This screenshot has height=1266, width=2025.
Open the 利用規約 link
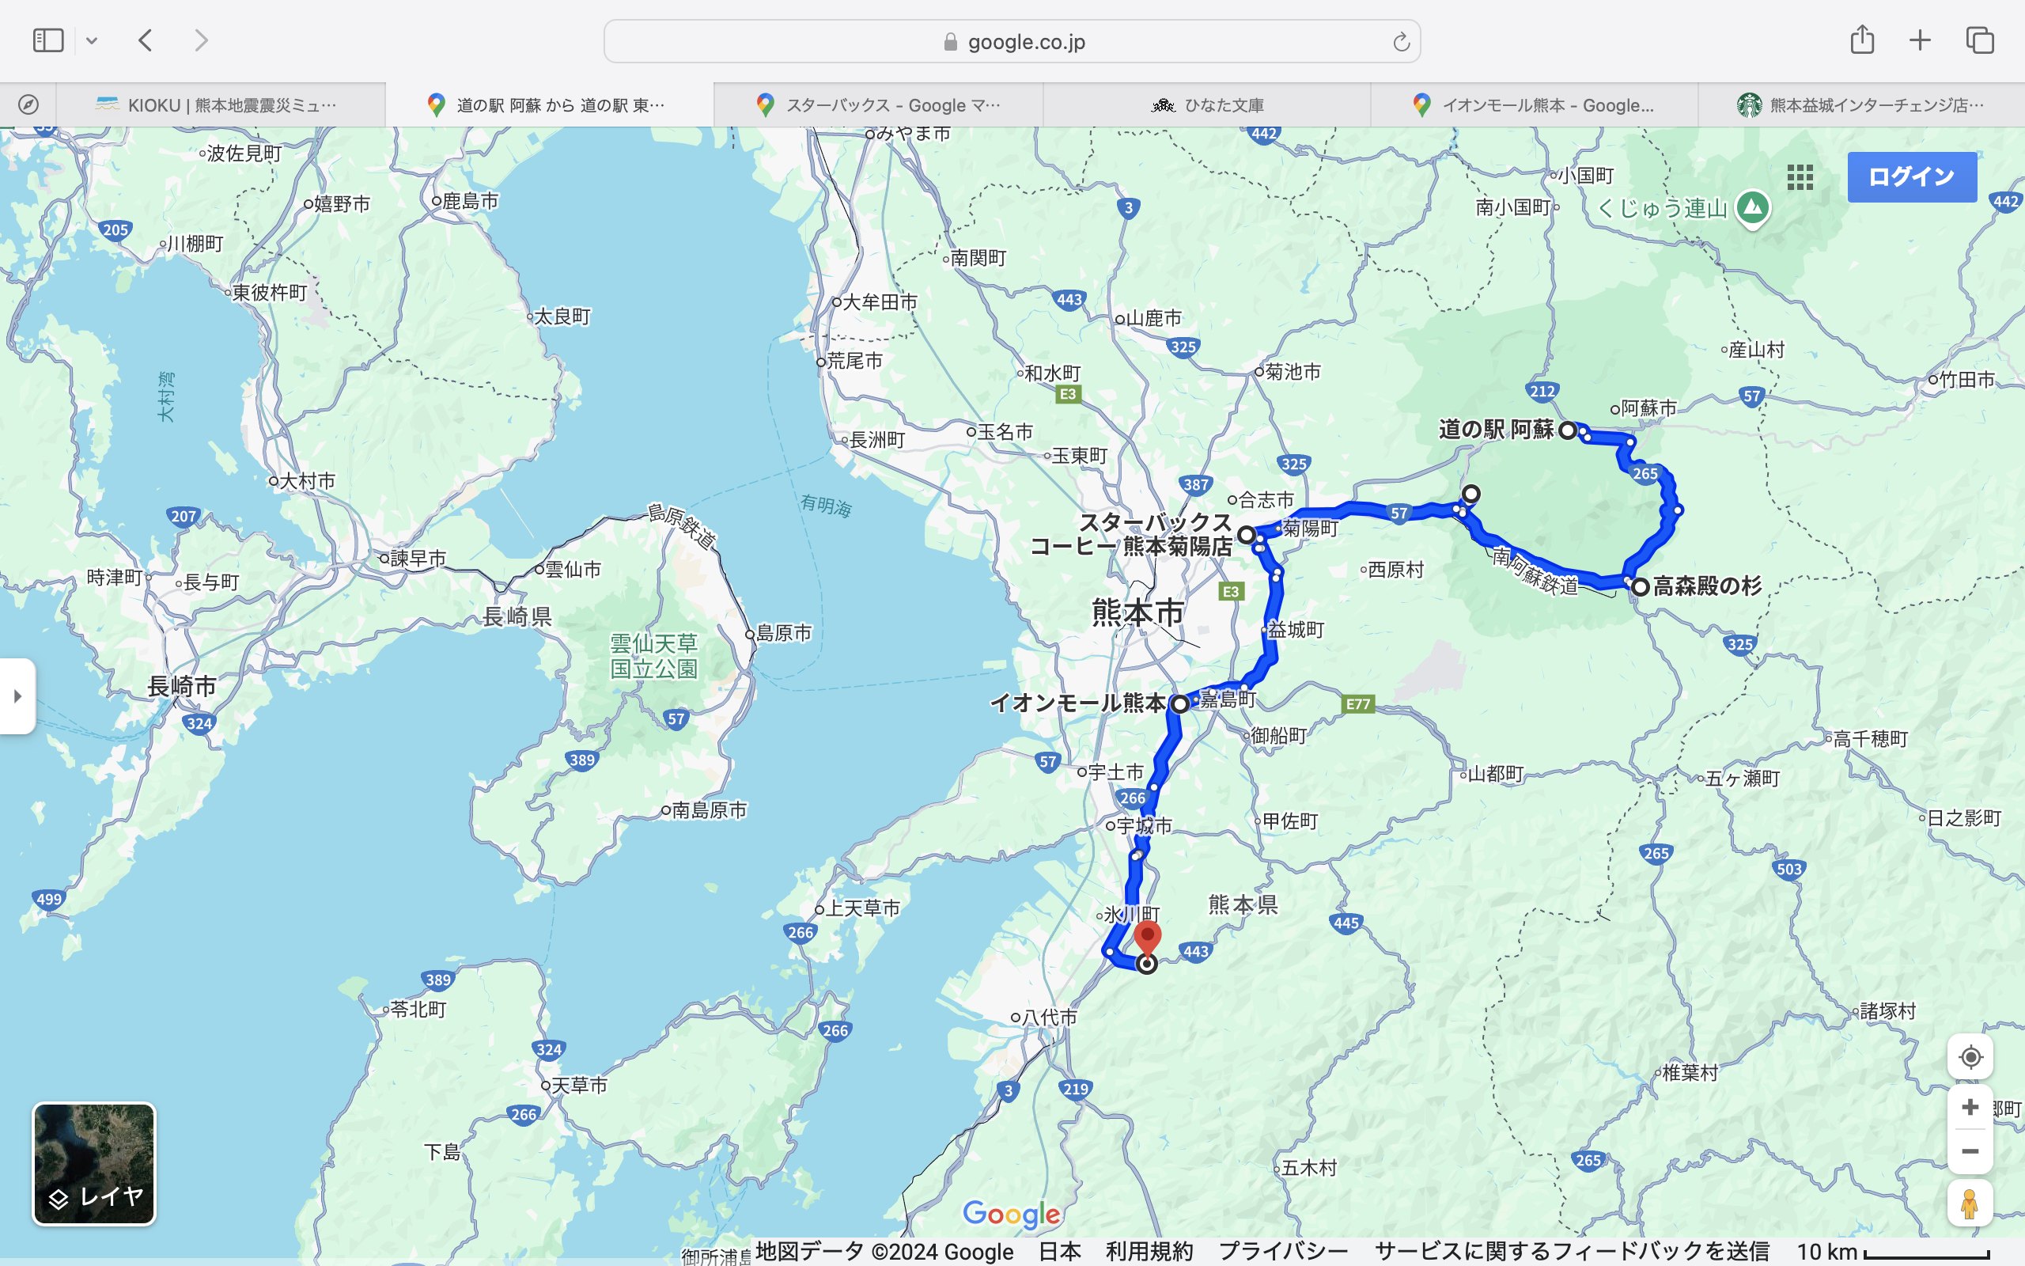click(x=1149, y=1251)
